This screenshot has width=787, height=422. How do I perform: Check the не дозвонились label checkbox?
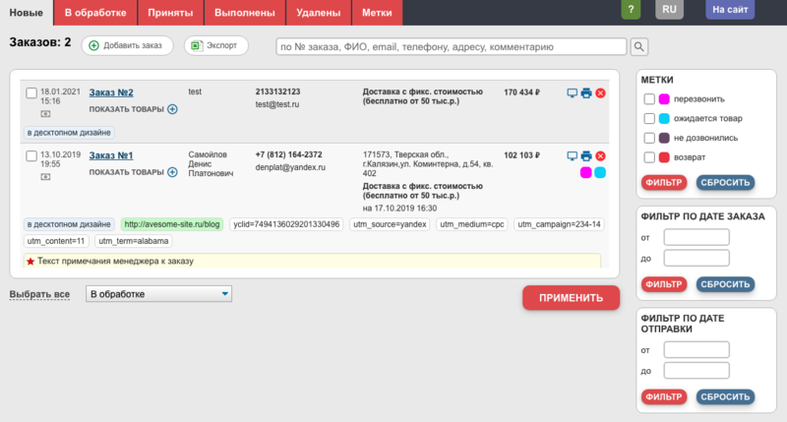point(649,138)
